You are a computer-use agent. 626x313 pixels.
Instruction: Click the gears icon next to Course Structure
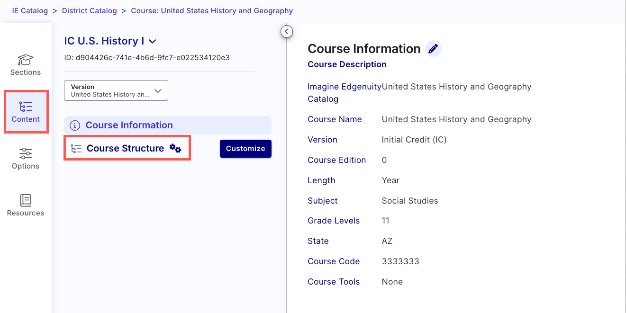pos(175,148)
